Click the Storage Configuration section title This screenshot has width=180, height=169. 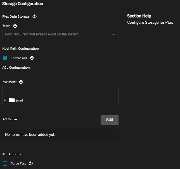click(23, 4)
